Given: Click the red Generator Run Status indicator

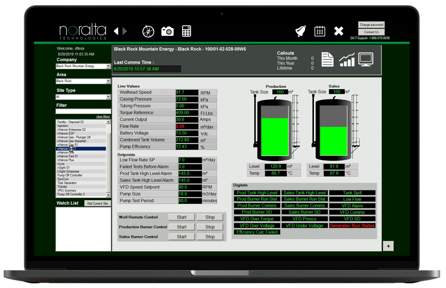Looking at the screenshot, I should click(352, 226).
